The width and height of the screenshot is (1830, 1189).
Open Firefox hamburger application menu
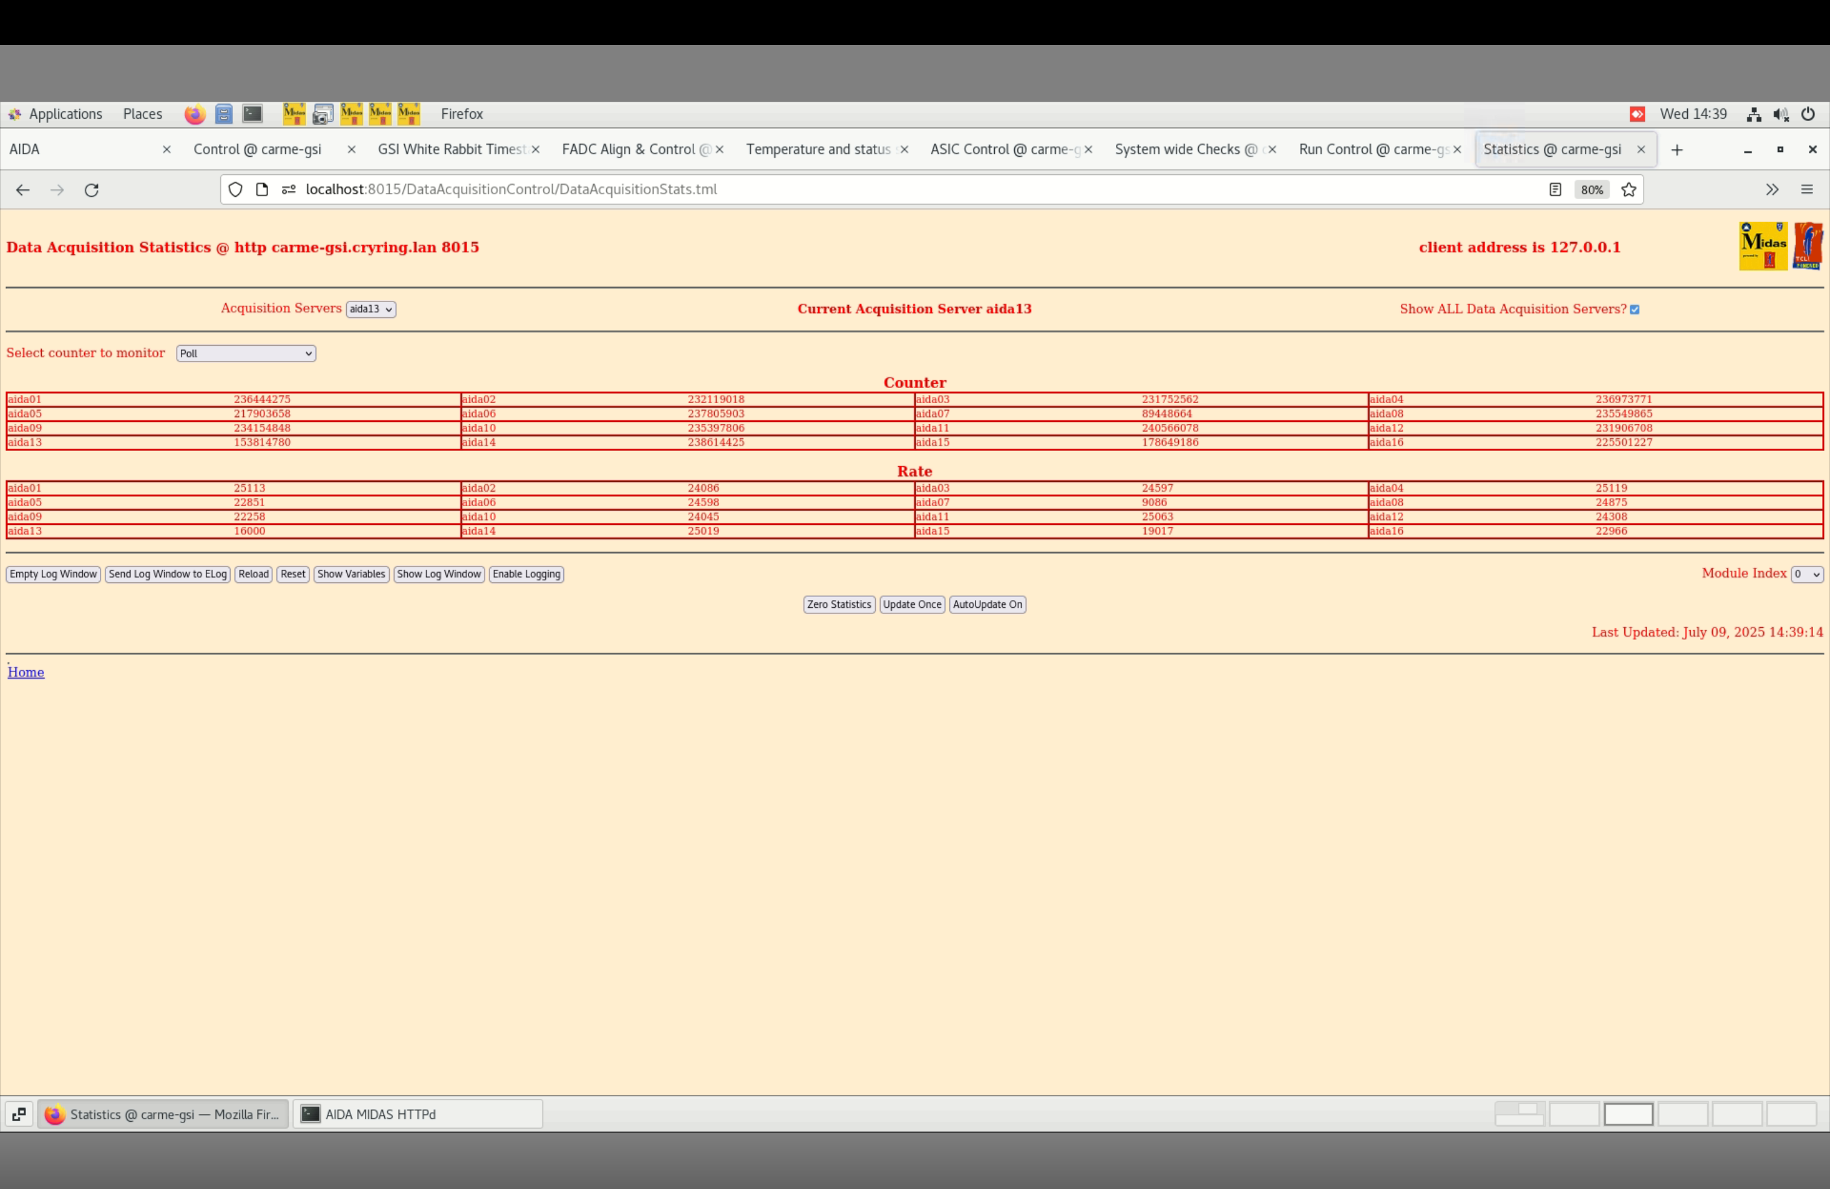pos(1806,190)
